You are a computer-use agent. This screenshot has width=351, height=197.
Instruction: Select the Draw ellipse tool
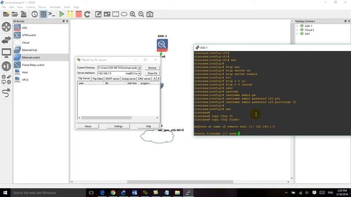(x=124, y=14)
